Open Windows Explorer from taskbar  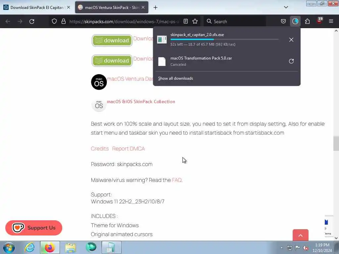coord(71,247)
